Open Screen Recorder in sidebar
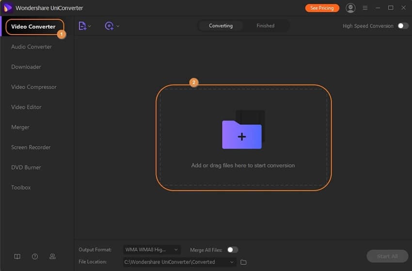This screenshot has height=271, width=412. 31,147
